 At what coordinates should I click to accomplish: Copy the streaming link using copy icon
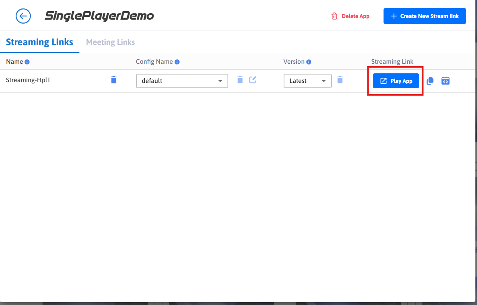(430, 81)
